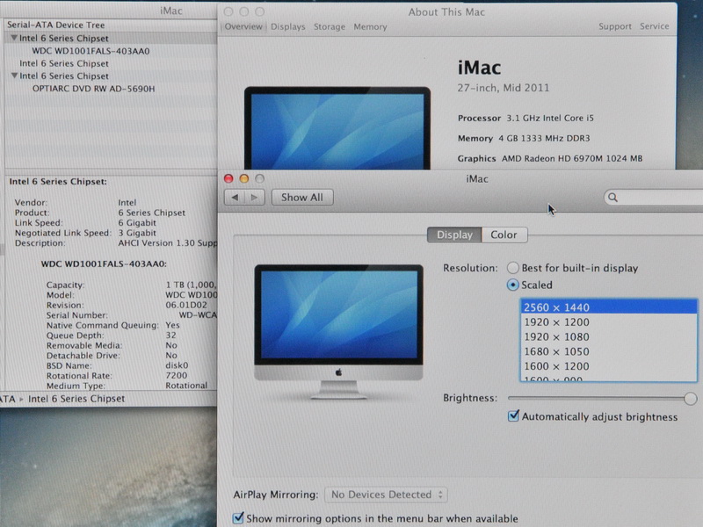Toggle Show mirroring options in menu bar checkbox

click(238, 518)
